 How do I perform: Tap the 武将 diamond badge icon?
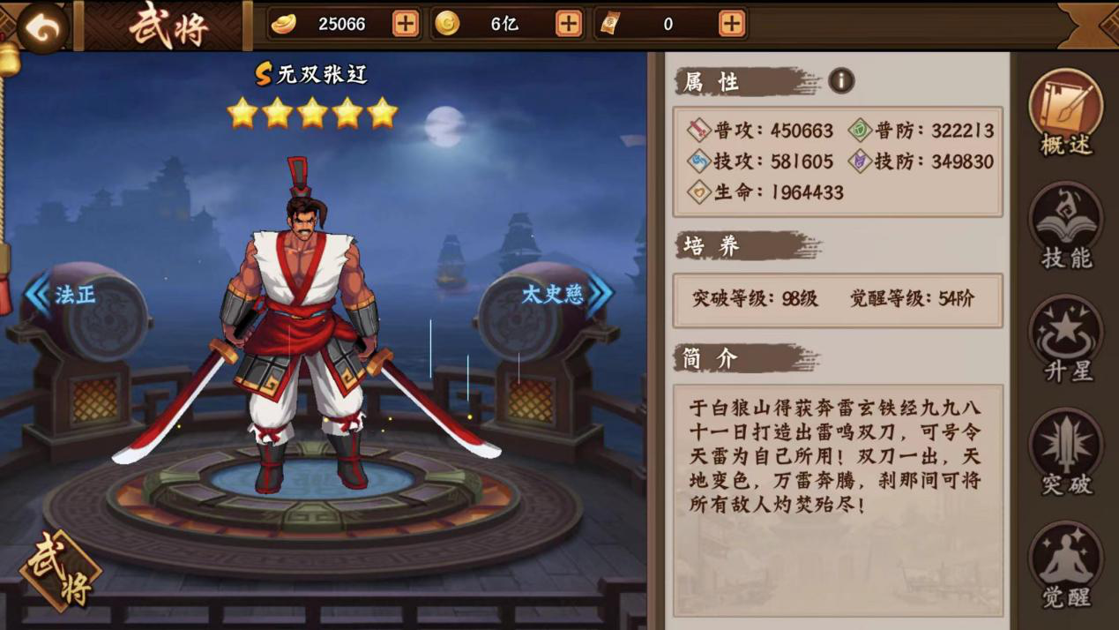(61, 571)
